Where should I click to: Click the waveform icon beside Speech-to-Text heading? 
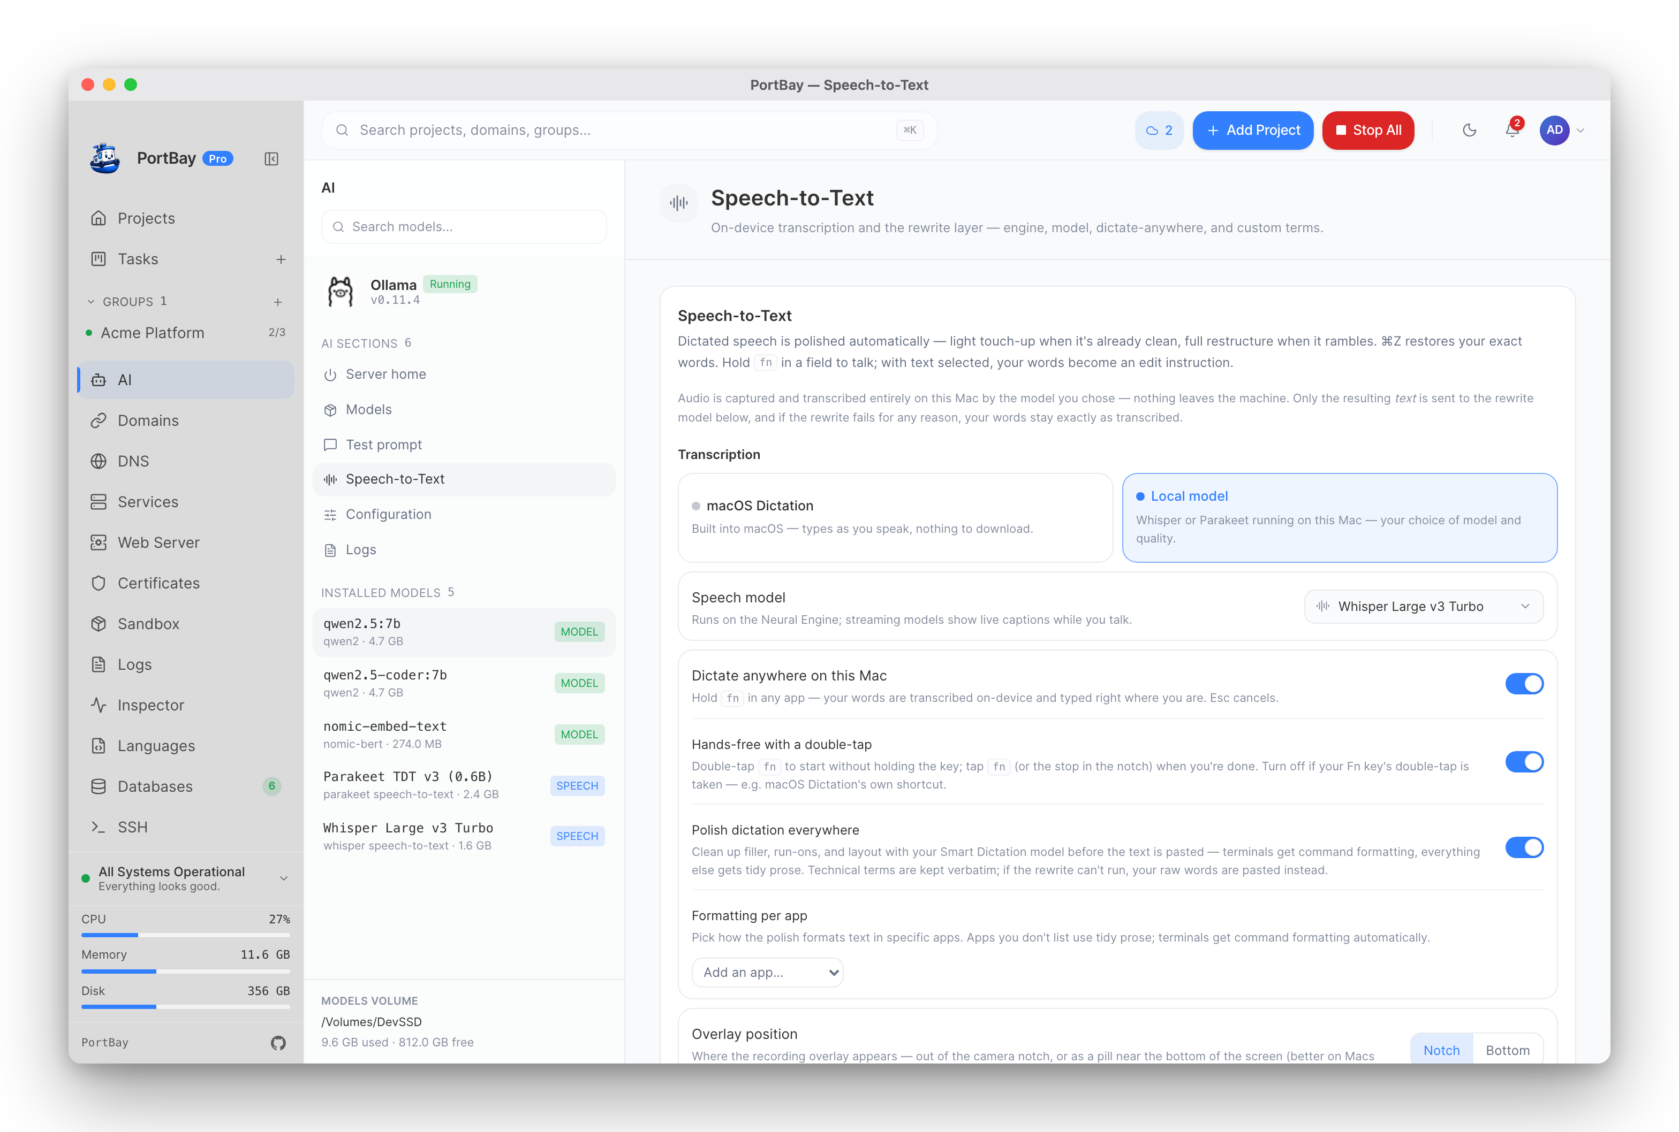(678, 203)
